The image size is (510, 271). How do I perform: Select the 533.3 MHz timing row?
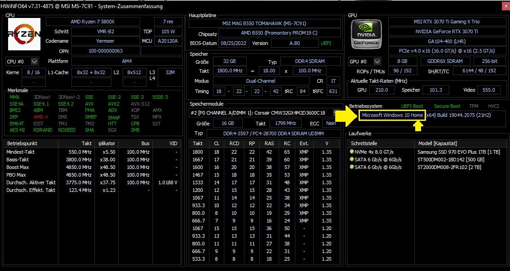pyautogui.click(x=264, y=259)
